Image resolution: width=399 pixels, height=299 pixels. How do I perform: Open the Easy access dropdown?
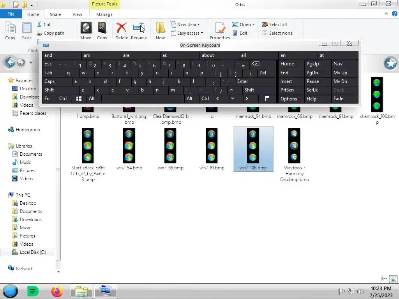tap(187, 33)
